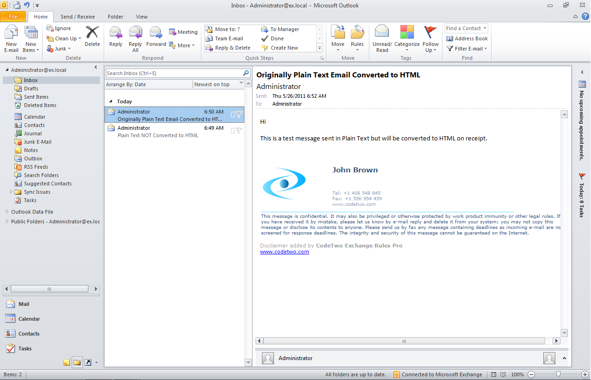Minimize the ribbon with the caret
This screenshot has width=591, height=380.
point(575,16)
